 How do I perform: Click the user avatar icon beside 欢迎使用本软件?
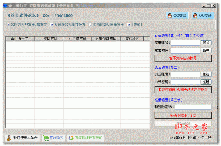click(9, 138)
